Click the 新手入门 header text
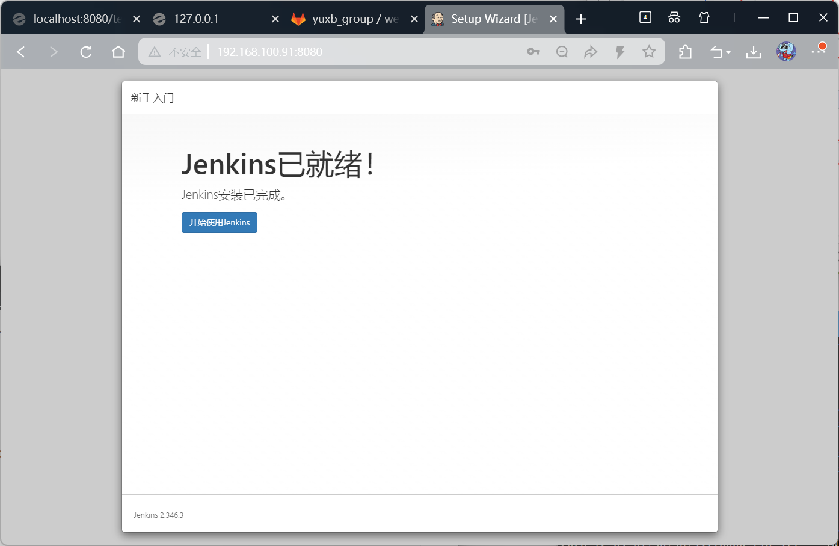Screen dimensions: 839x546 tap(152, 98)
